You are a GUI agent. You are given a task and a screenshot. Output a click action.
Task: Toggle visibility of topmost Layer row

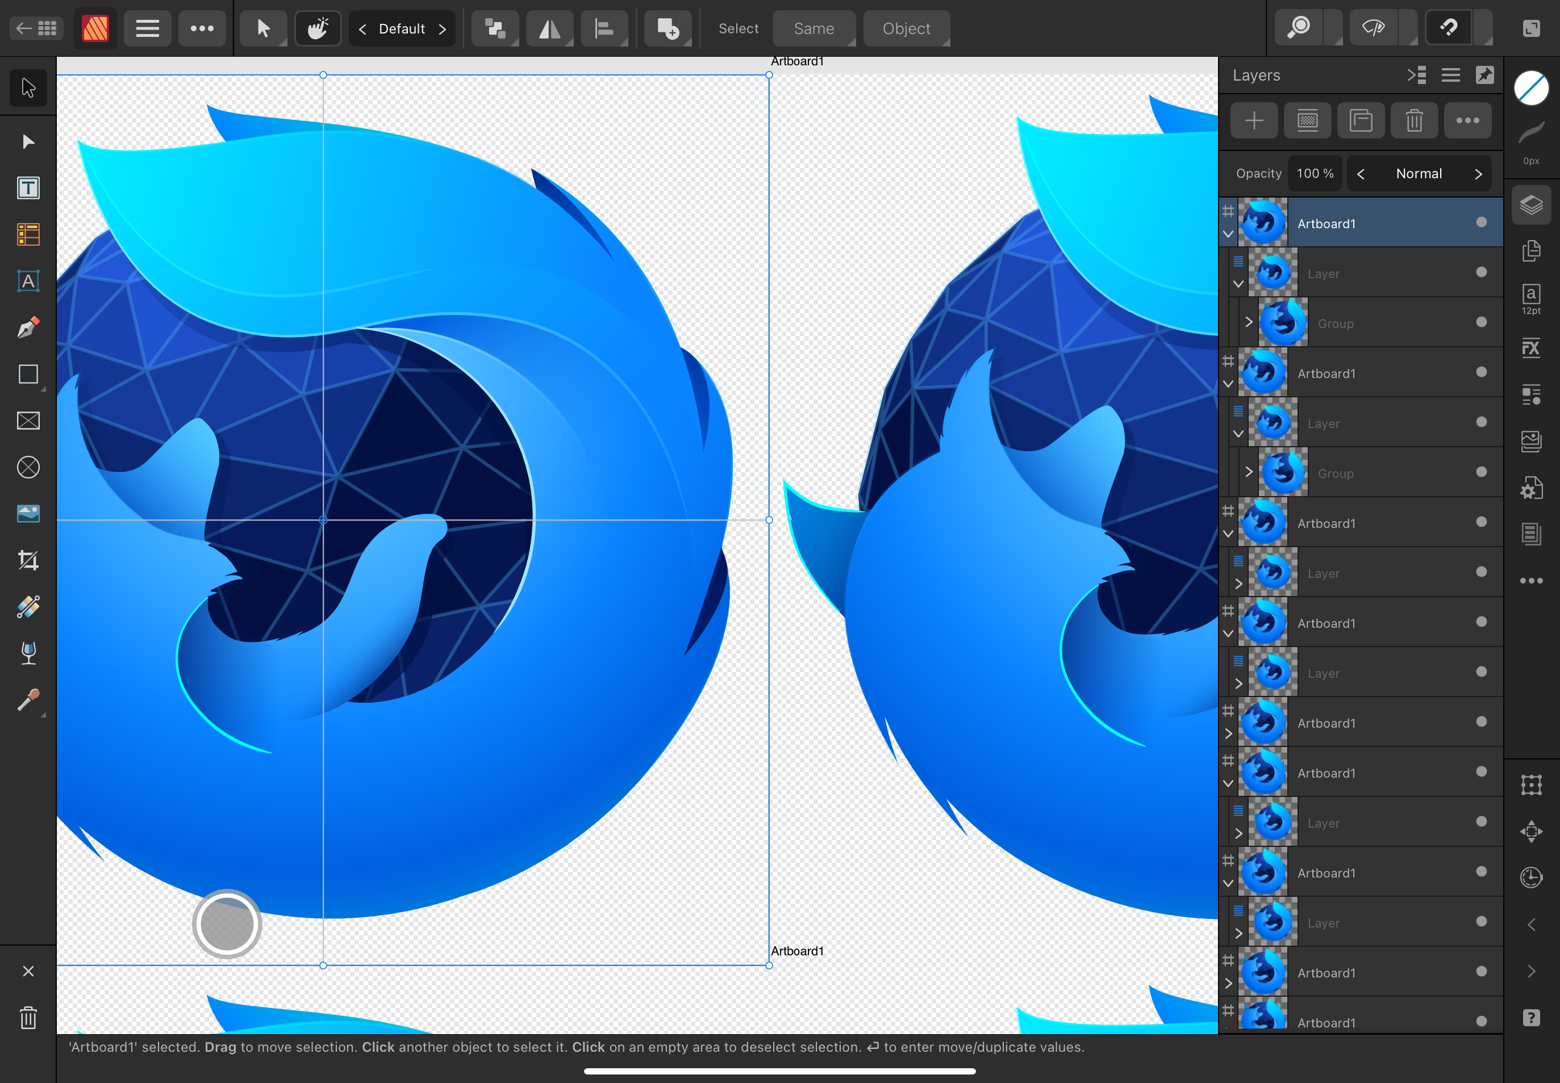1481,272
